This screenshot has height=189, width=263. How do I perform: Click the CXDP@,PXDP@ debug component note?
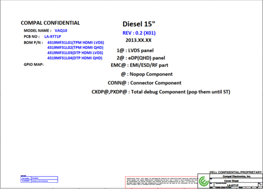click(x=161, y=92)
